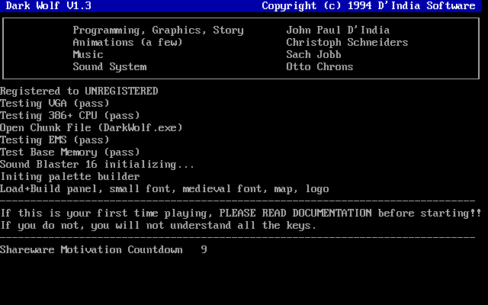Select the 'Initing palette builder' line

[70, 177]
